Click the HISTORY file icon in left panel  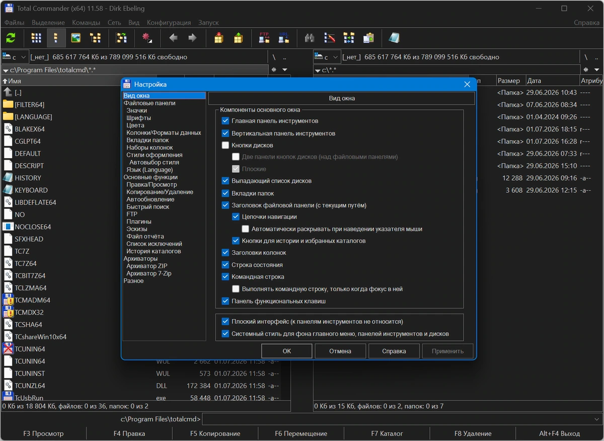(8, 178)
